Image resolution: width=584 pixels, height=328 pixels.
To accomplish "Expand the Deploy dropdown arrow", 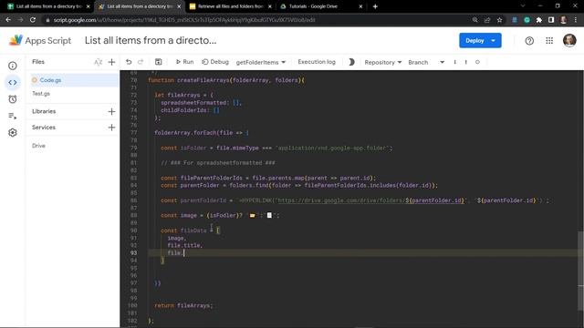I will tap(494, 40).
